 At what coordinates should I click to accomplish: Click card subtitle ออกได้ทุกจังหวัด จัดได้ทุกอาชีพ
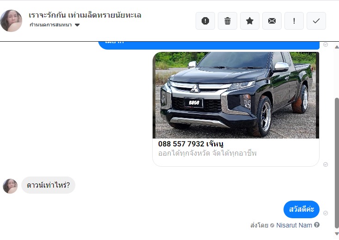tap(207, 153)
